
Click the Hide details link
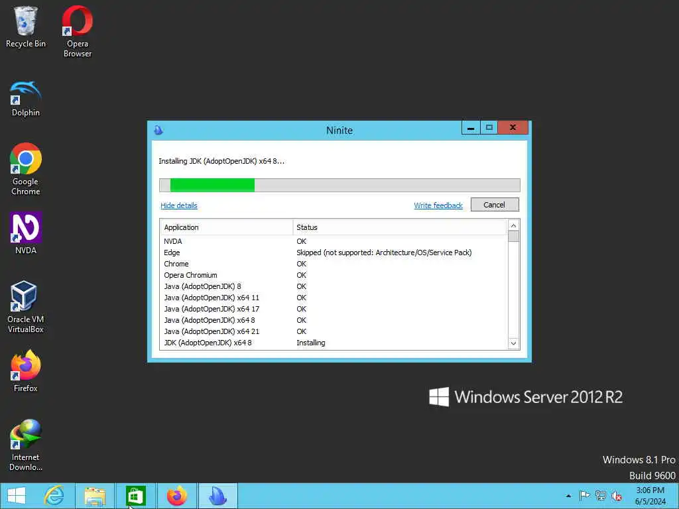click(x=179, y=205)
